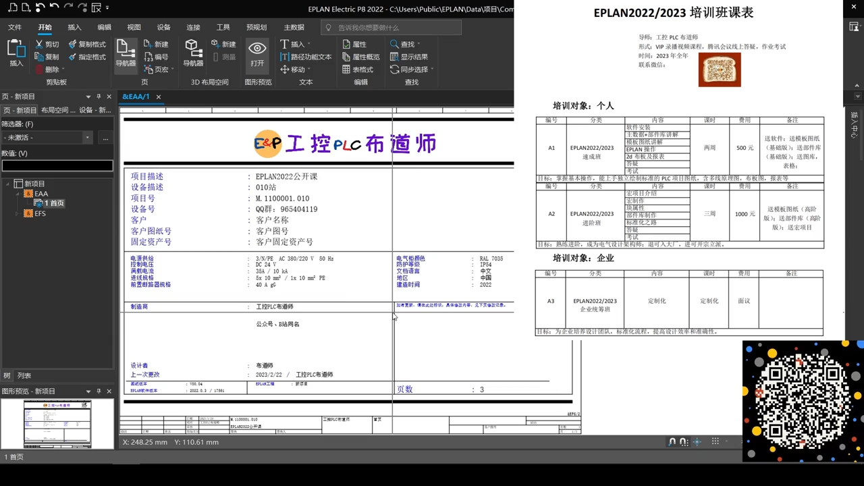864x486 pixels.
Task: Open the File (文件) menu
Action: coord(15,28)
